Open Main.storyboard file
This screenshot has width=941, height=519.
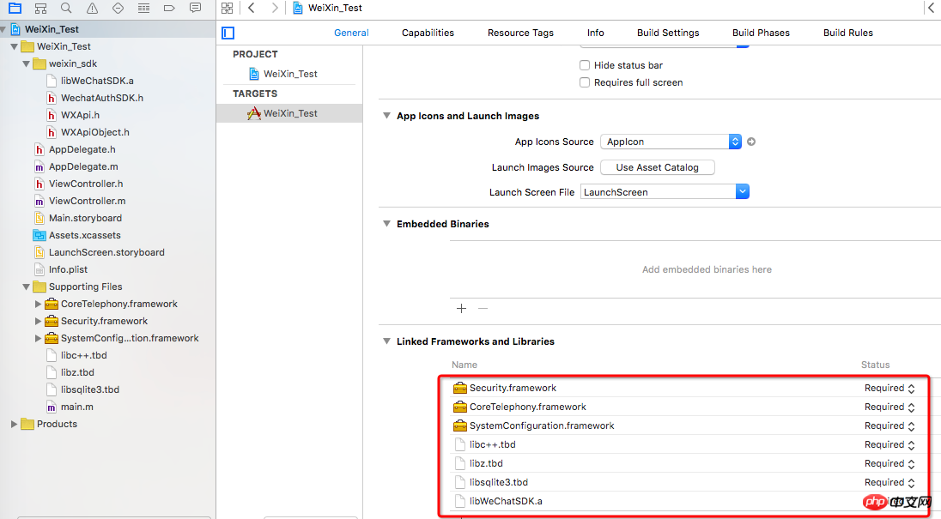pos(85,218)
